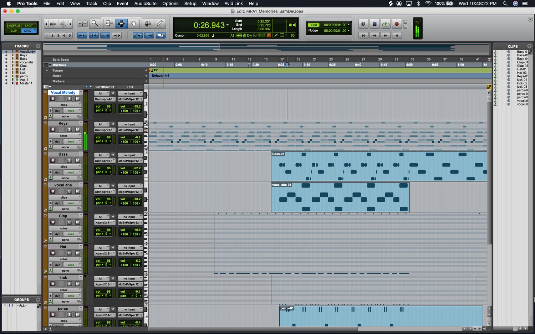Screen dimensions: 535x334
Task: Mute the kick track
Action: 77,284
